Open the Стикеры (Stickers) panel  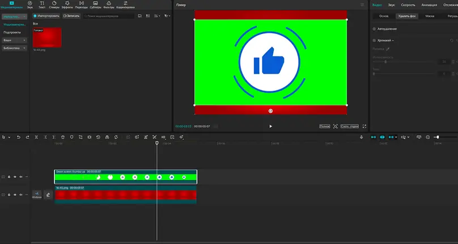click(x=54, y=5)
